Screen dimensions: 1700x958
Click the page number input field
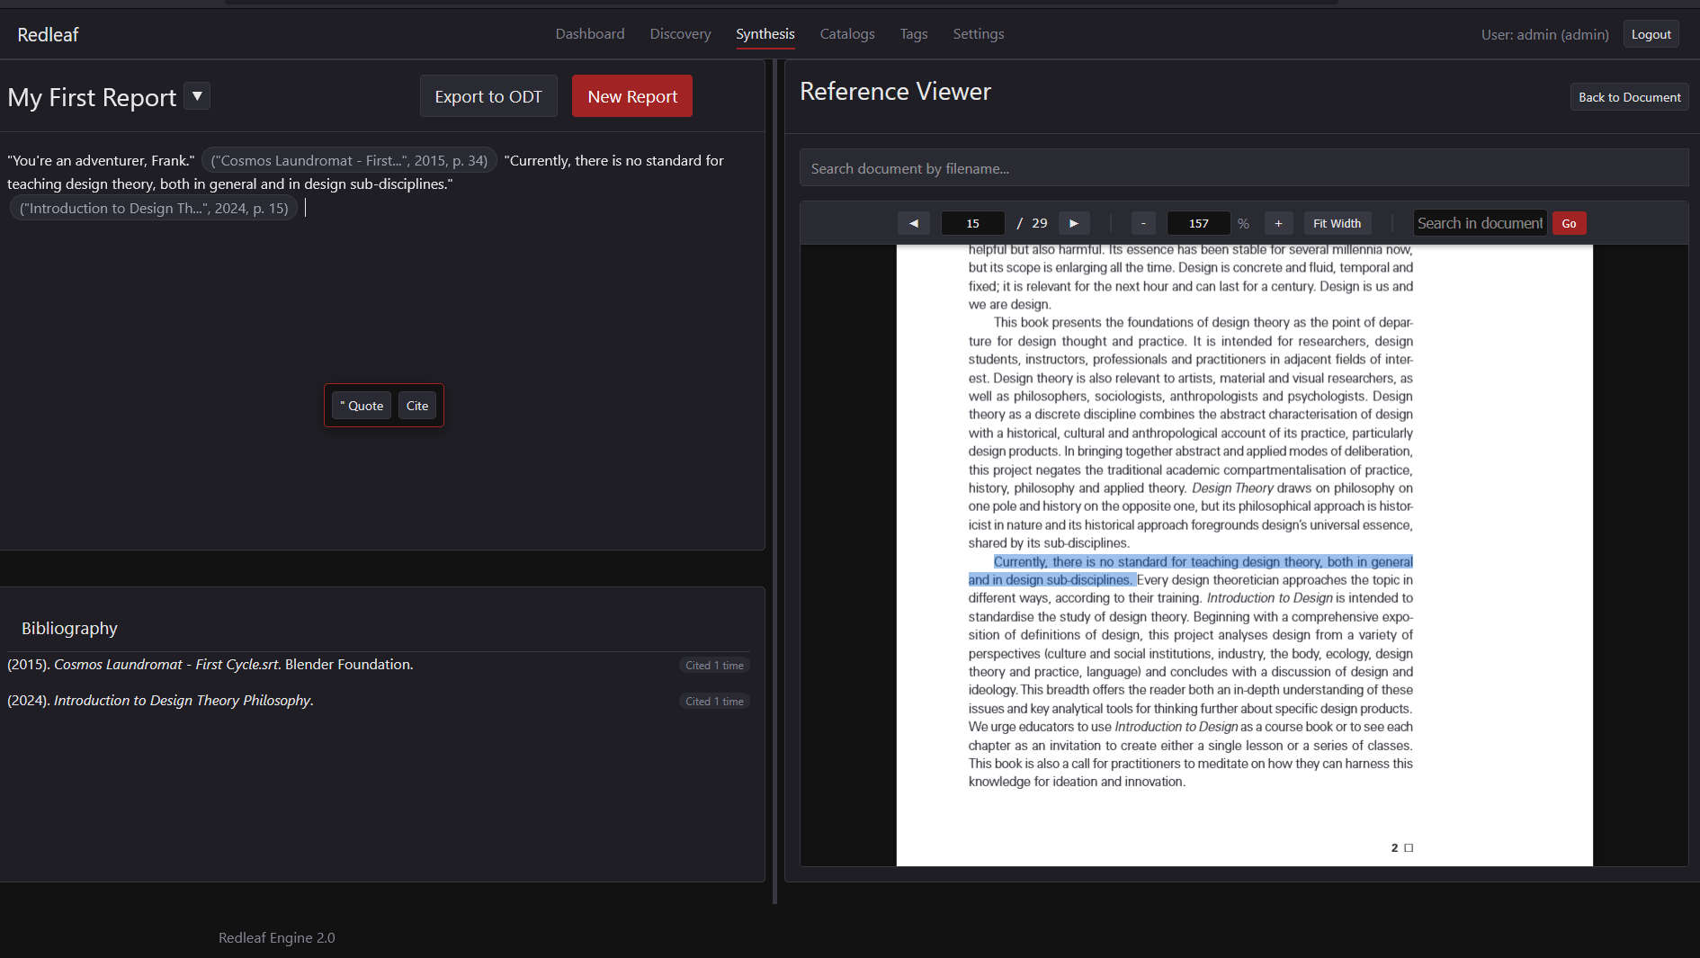[x=972, y=223]
